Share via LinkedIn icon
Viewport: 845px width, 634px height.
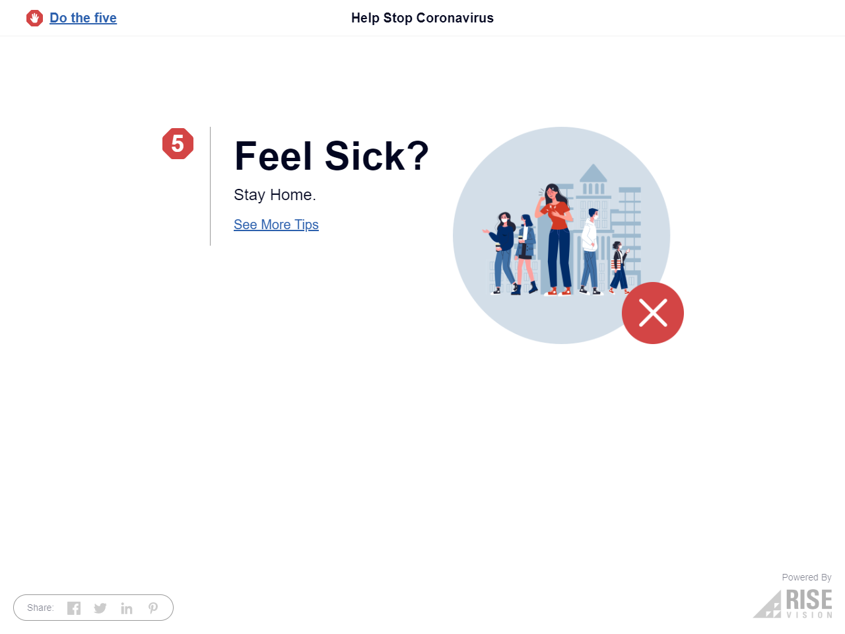click(127, 608)
